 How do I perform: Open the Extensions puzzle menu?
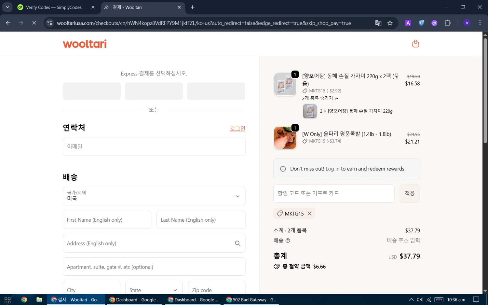coord(448,23)
